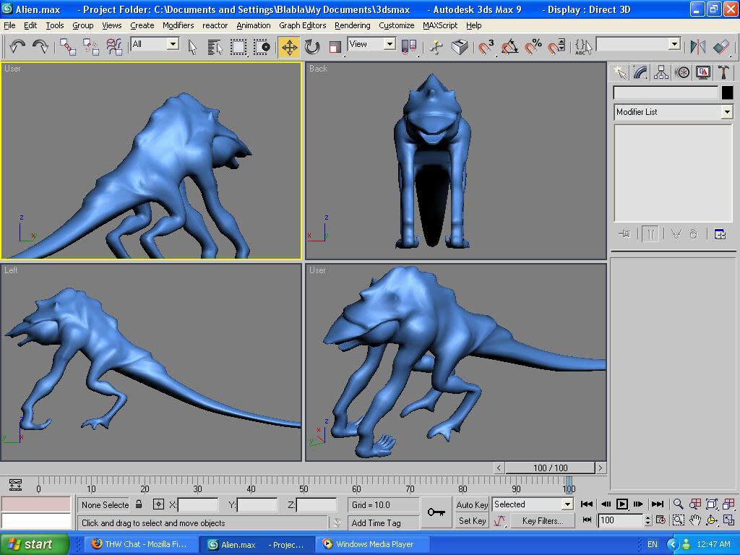
Task: Toggle the 3D Snaps magnet
Action: coord(486,47)
